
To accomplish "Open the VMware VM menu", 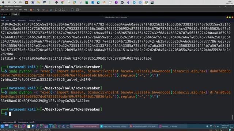I will [16, 10].
